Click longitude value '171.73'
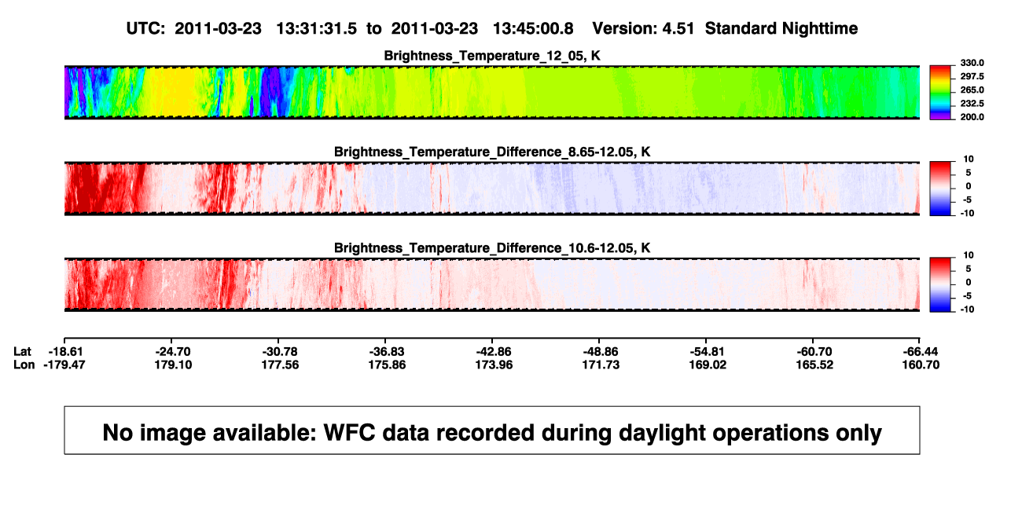 [x=601, y=365]
